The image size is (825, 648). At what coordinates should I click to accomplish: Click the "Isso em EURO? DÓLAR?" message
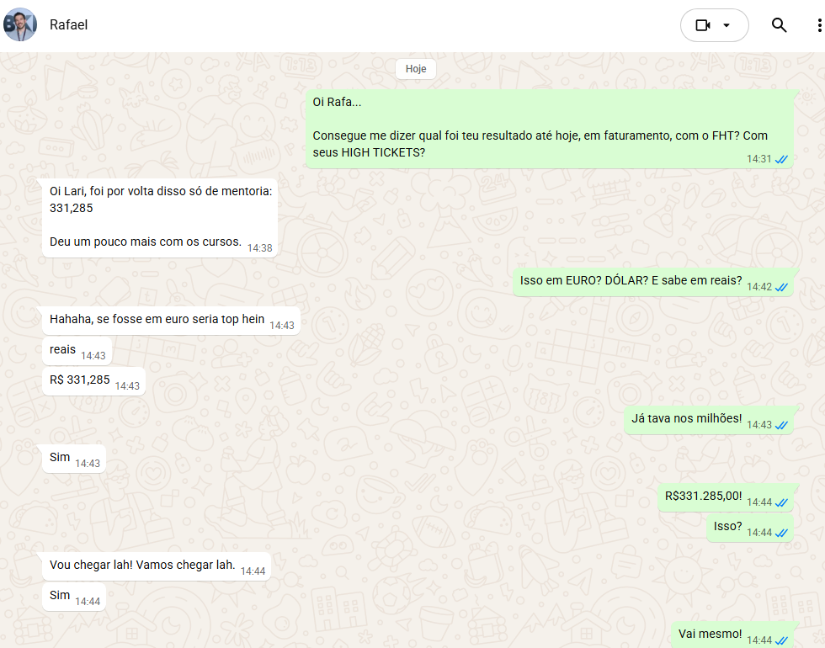pos(631,281)
